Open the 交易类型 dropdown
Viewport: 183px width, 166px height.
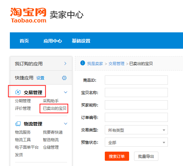[136, 130]
